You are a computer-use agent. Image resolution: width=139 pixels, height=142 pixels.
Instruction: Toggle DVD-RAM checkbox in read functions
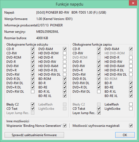65,49
